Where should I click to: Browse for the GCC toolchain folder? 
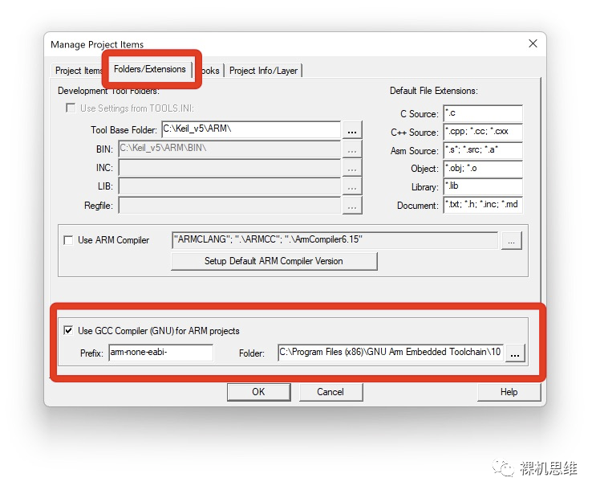[515, 353]
